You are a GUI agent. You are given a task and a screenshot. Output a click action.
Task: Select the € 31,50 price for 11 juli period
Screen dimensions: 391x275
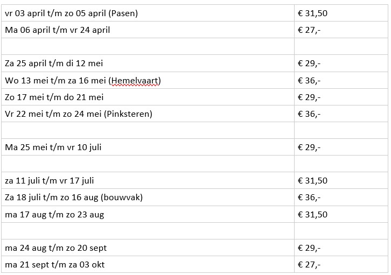tap(312, 181)
